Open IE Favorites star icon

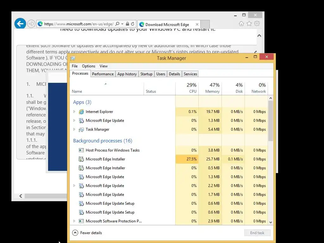pos(249,23)
